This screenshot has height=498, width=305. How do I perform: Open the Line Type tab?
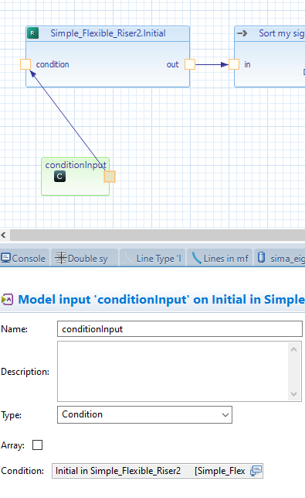[x=153, y=258]
